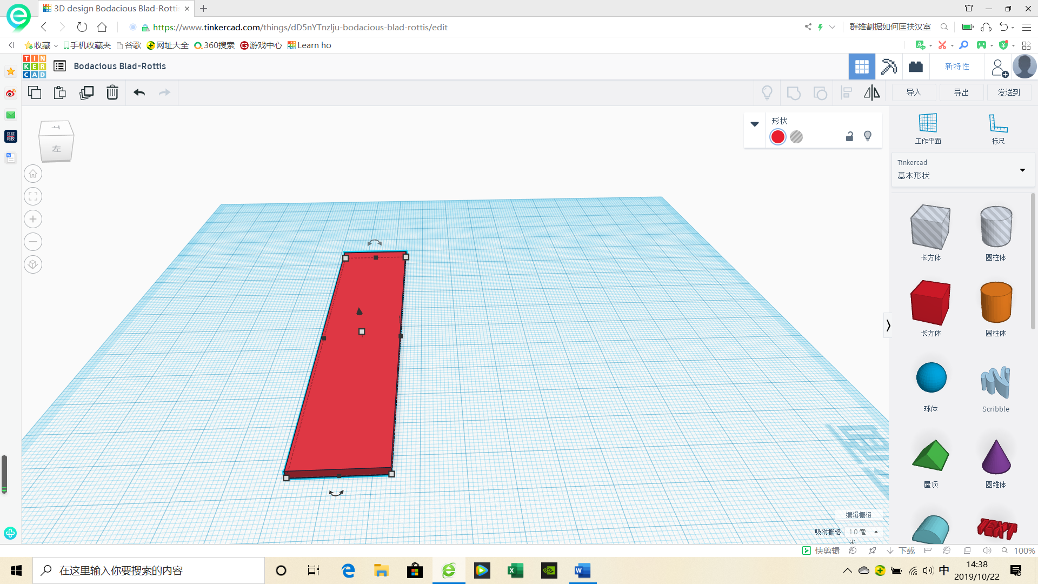The image size is (1038, 584).
Task: Open a new browser tab with plus
Action: coord(204,8)
